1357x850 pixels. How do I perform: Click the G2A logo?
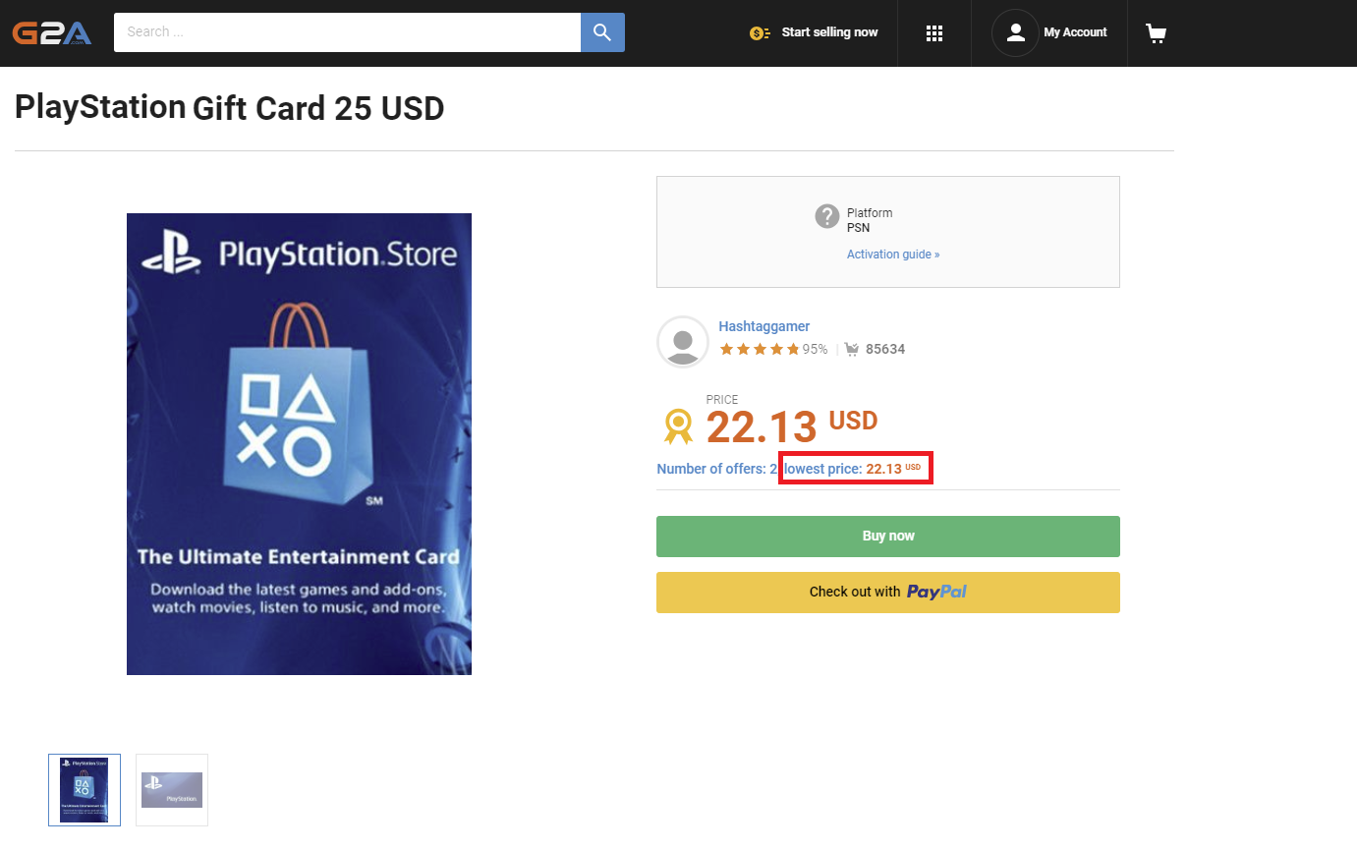tap(52, 32)
